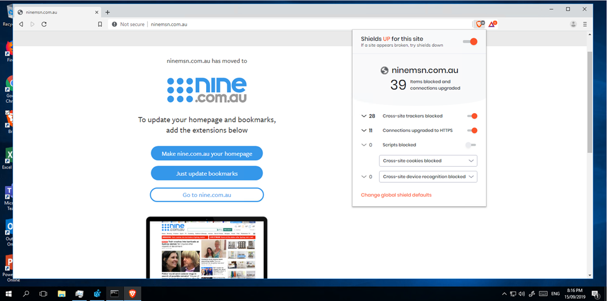Expand the 11 HTTPS upgraded connections list
Image resolution: width=607 pixels, height=301 pixels.
click(364, 130)
